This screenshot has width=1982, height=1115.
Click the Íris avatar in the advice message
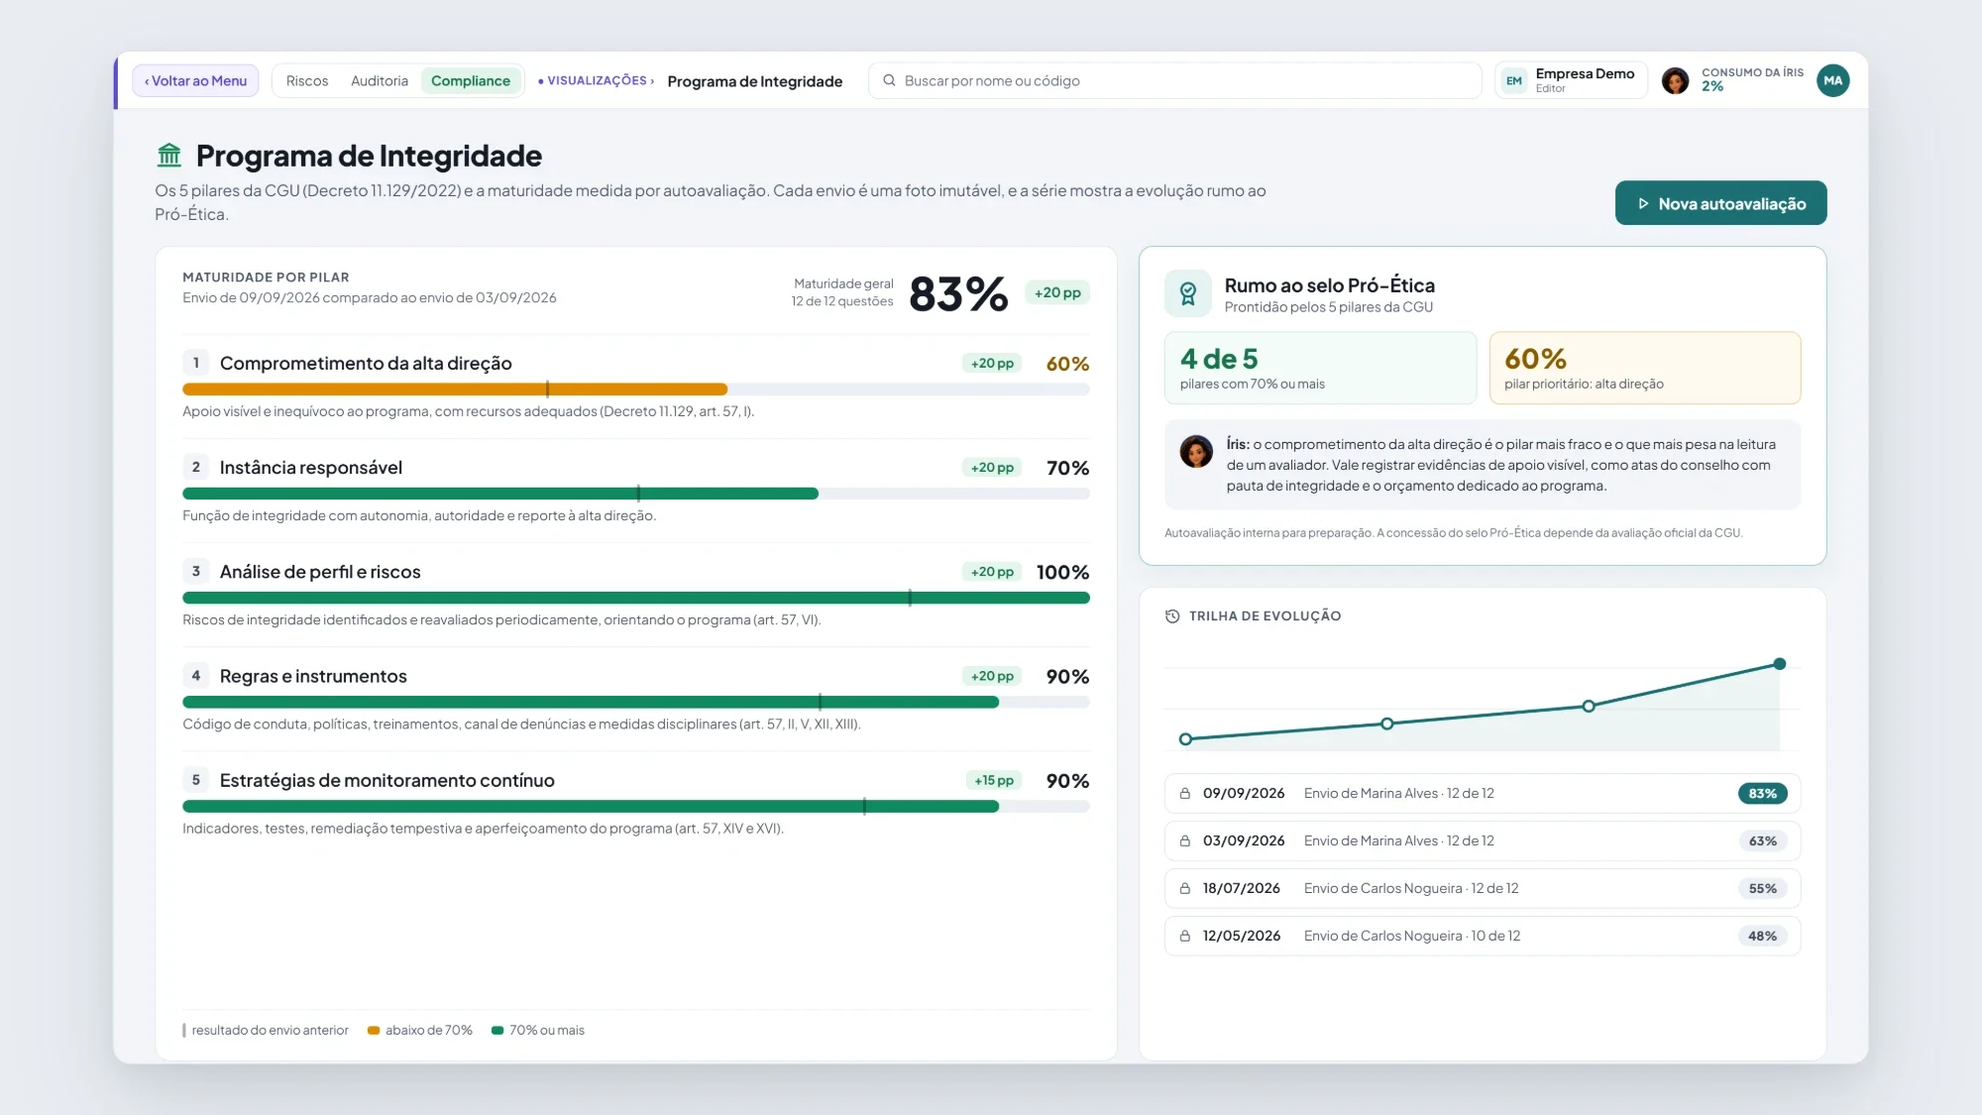[x=1196, y=451]
